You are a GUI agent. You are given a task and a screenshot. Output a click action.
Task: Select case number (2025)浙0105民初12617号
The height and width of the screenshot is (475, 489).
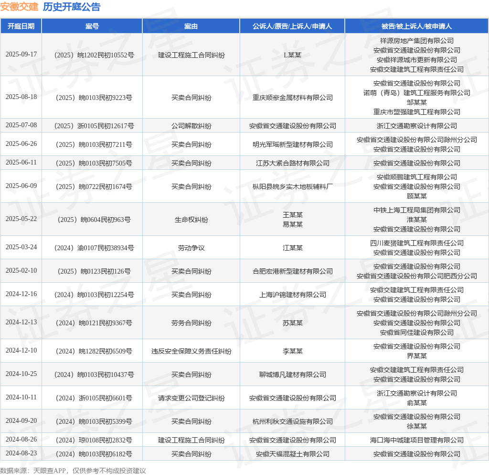pyautogui.click(x=94, y=126)
